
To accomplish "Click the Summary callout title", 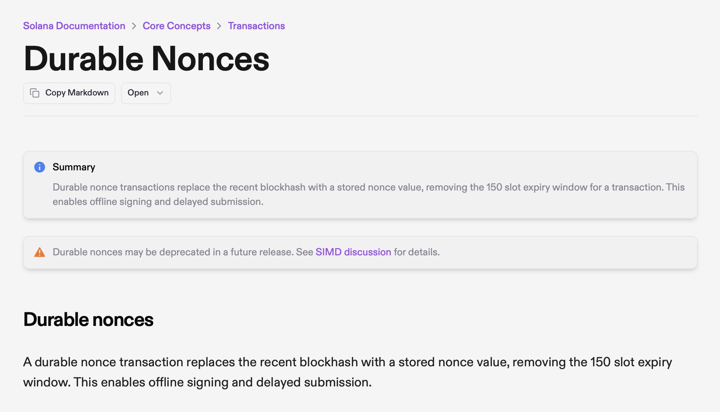I will (74, 167).
